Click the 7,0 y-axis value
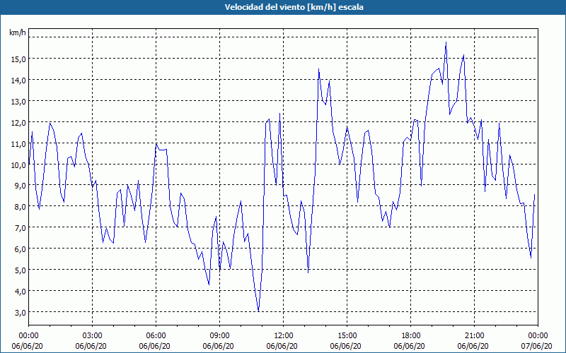566x353 pixels. coord(21,227)
